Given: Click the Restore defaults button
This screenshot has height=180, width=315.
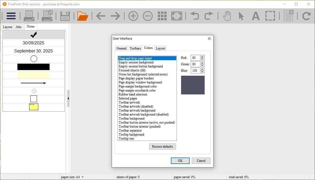Looking at the screenshot, I should [x=162, y=147].
